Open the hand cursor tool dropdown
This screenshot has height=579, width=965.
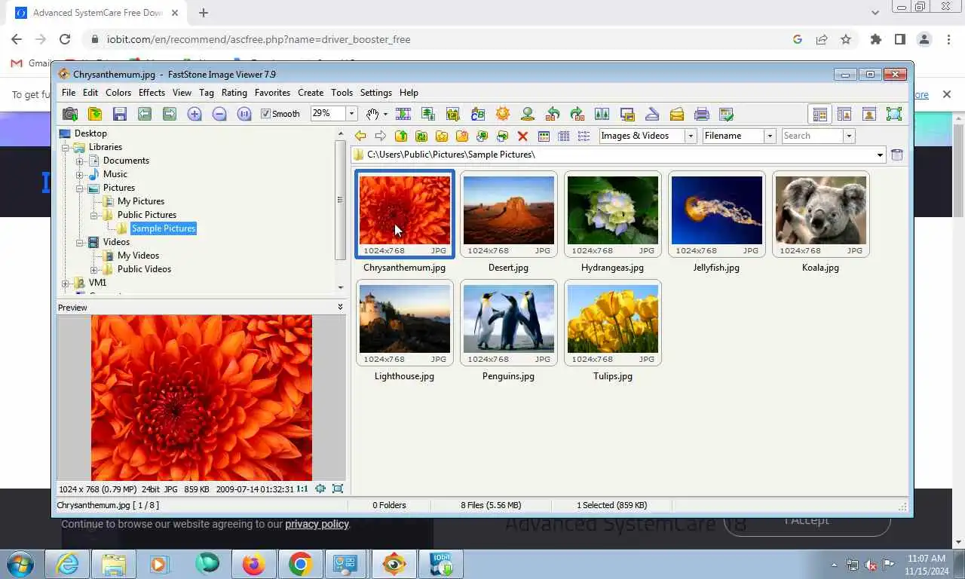click(x=385, y=114)
